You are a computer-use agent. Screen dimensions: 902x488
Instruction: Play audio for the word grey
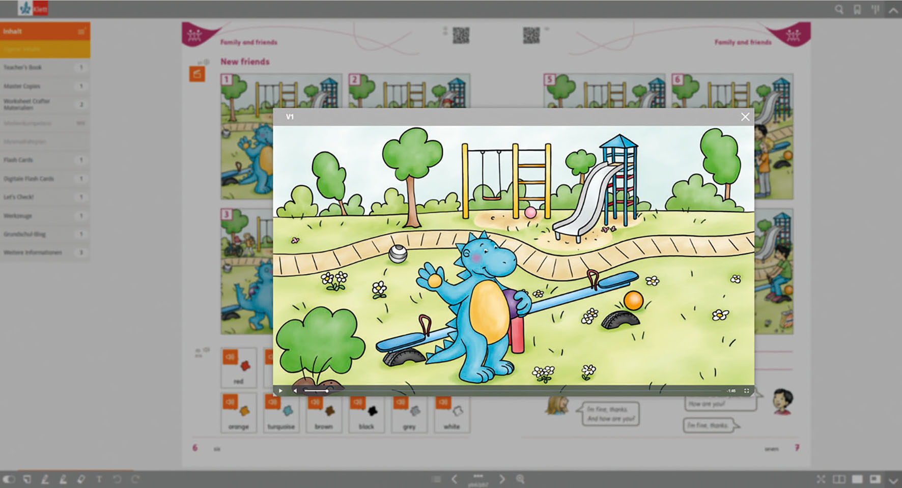[x=401, y=402]
